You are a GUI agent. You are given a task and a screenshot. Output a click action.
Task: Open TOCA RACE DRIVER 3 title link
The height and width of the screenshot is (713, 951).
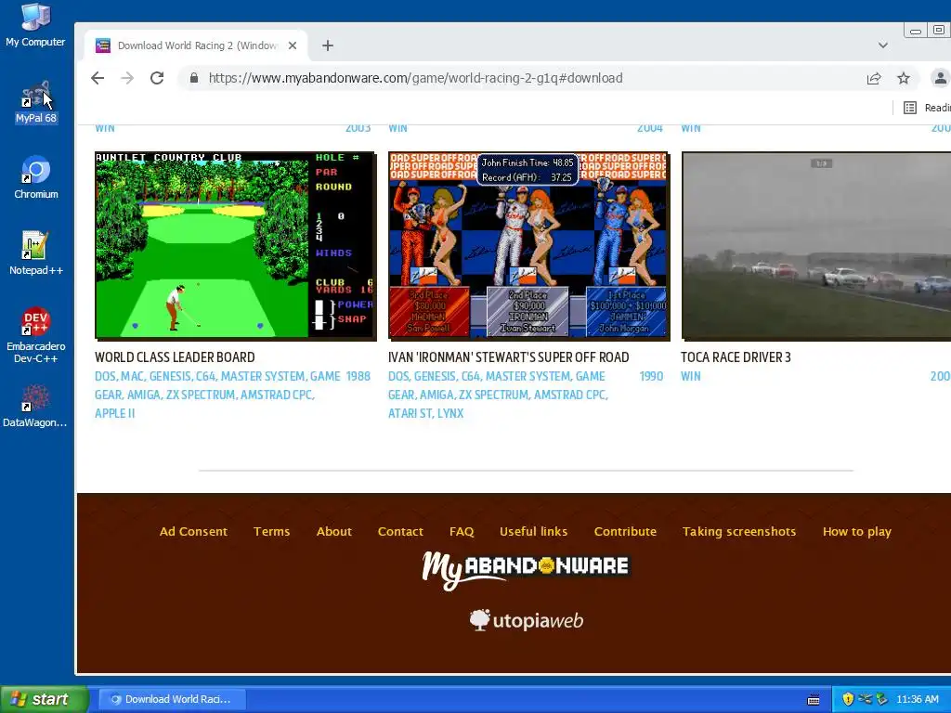pos(736,357)
